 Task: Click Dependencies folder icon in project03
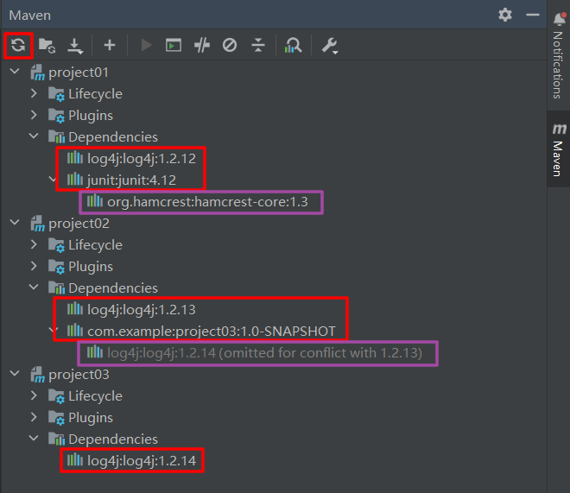[57, 439]
